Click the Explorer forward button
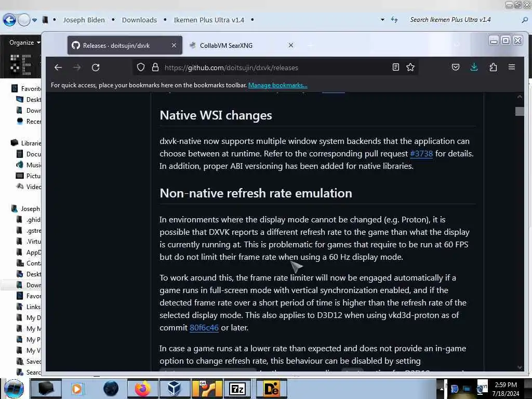This screenshot has height=399, width=532. point(24,20)
